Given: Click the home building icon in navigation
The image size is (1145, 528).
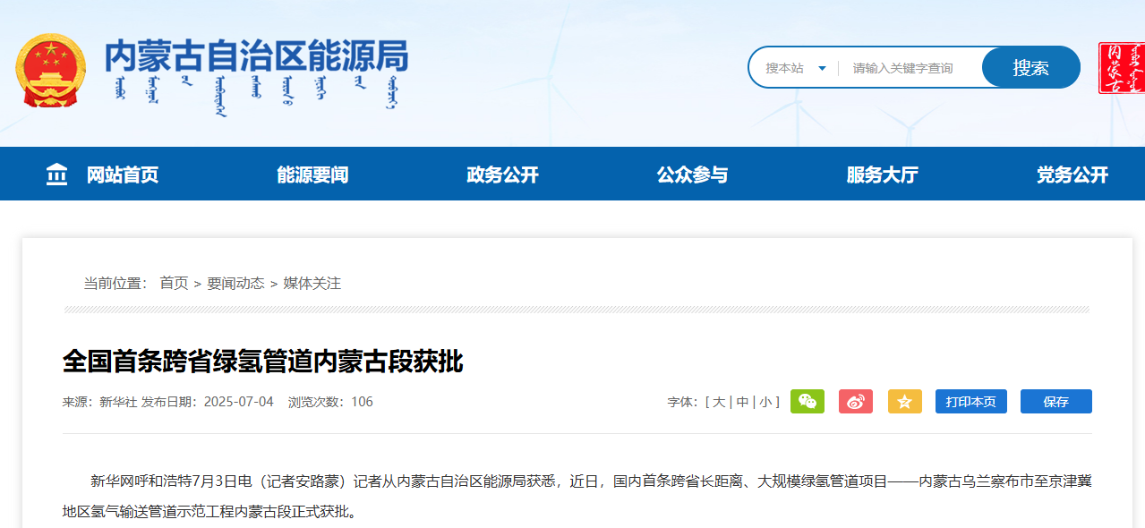Looking at the screenshot, I should [56, 175].
